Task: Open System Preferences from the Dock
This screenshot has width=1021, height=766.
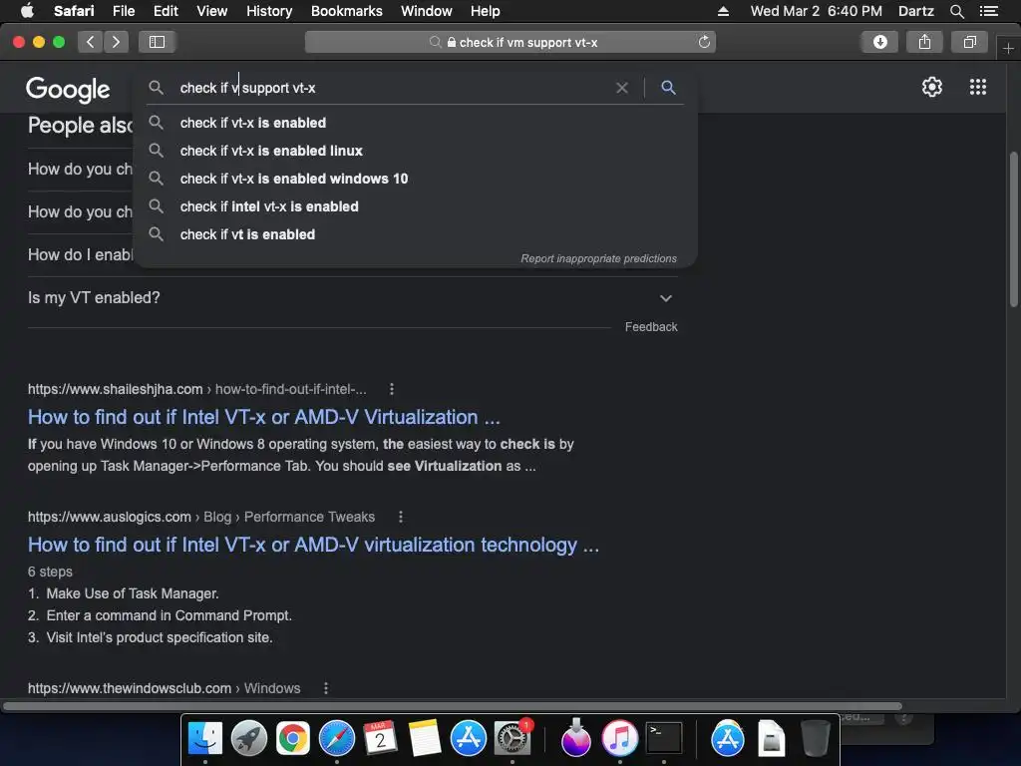Action: (512, 739)
